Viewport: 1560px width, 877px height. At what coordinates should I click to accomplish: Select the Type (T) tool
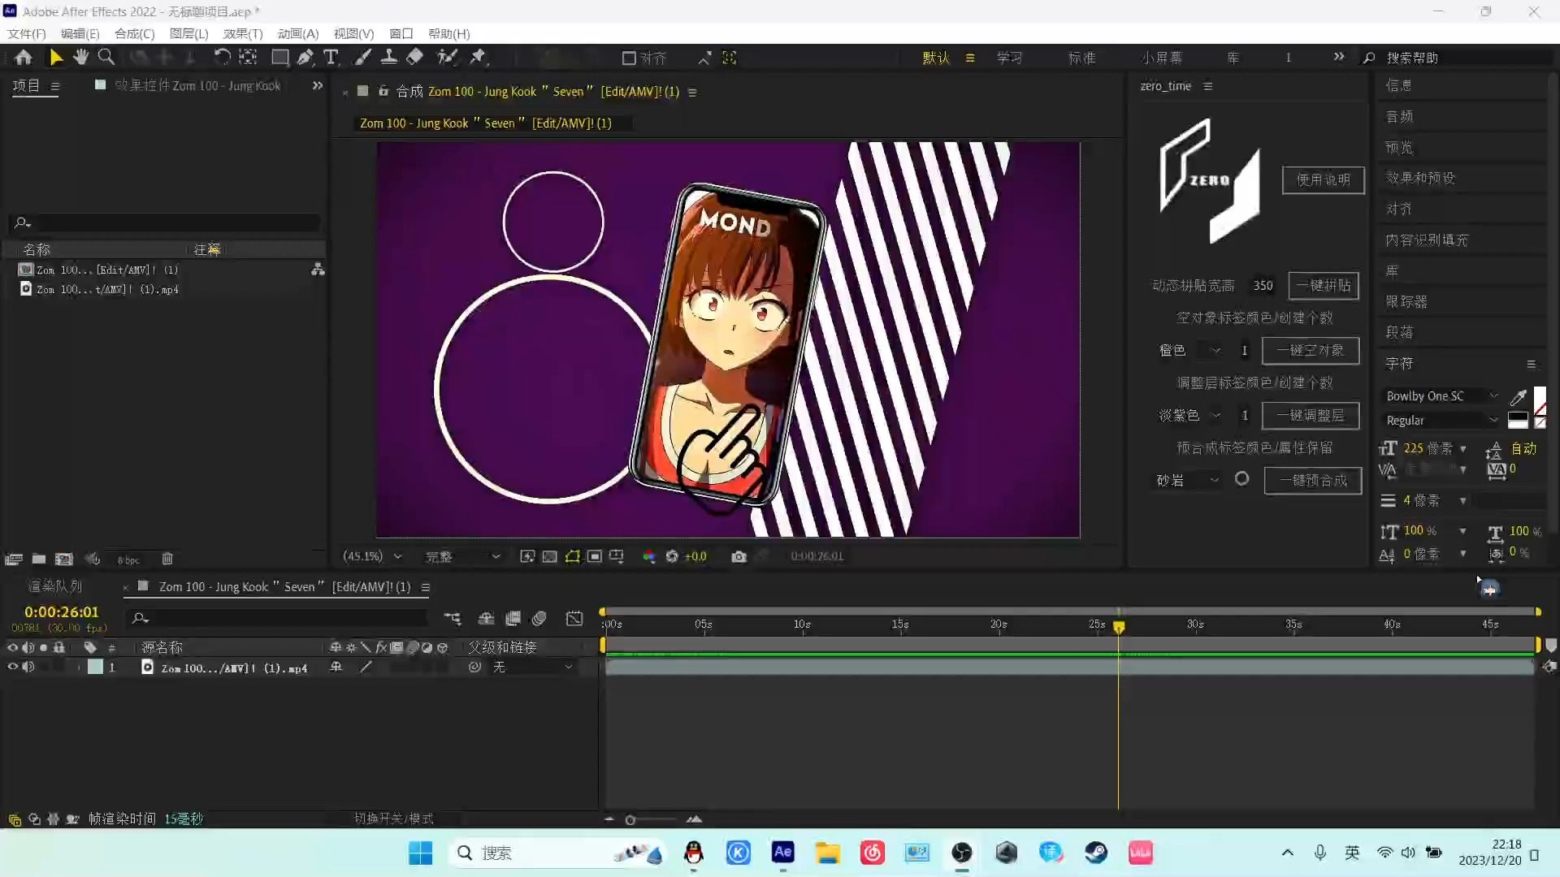(x=331, y=58)
